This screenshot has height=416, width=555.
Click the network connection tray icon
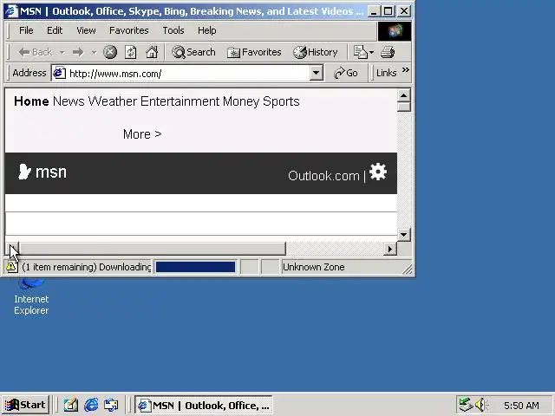466,405
